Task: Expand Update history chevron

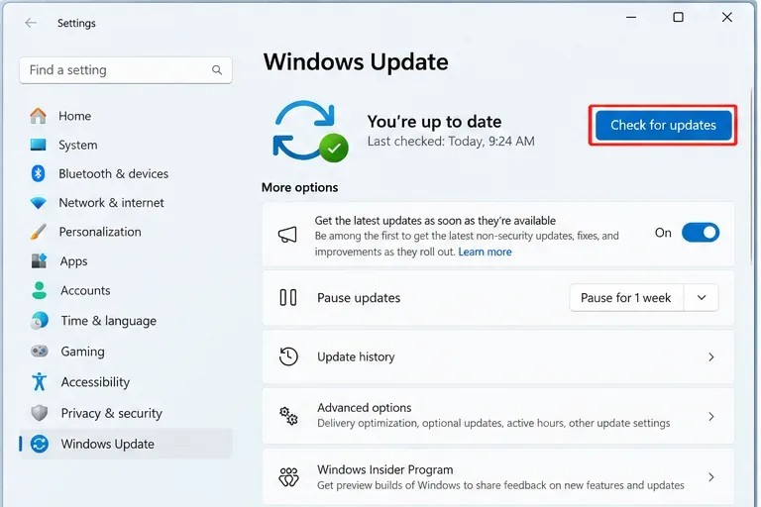Action: point(711,357)
